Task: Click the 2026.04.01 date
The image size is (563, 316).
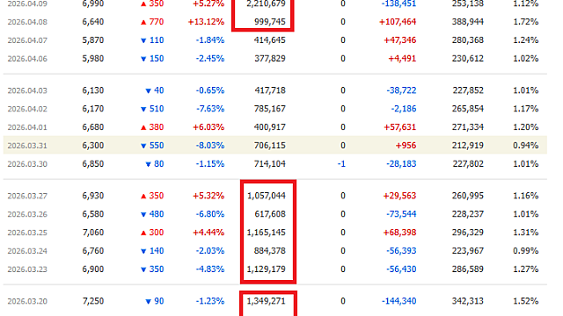Action: [x=27, y=127]
